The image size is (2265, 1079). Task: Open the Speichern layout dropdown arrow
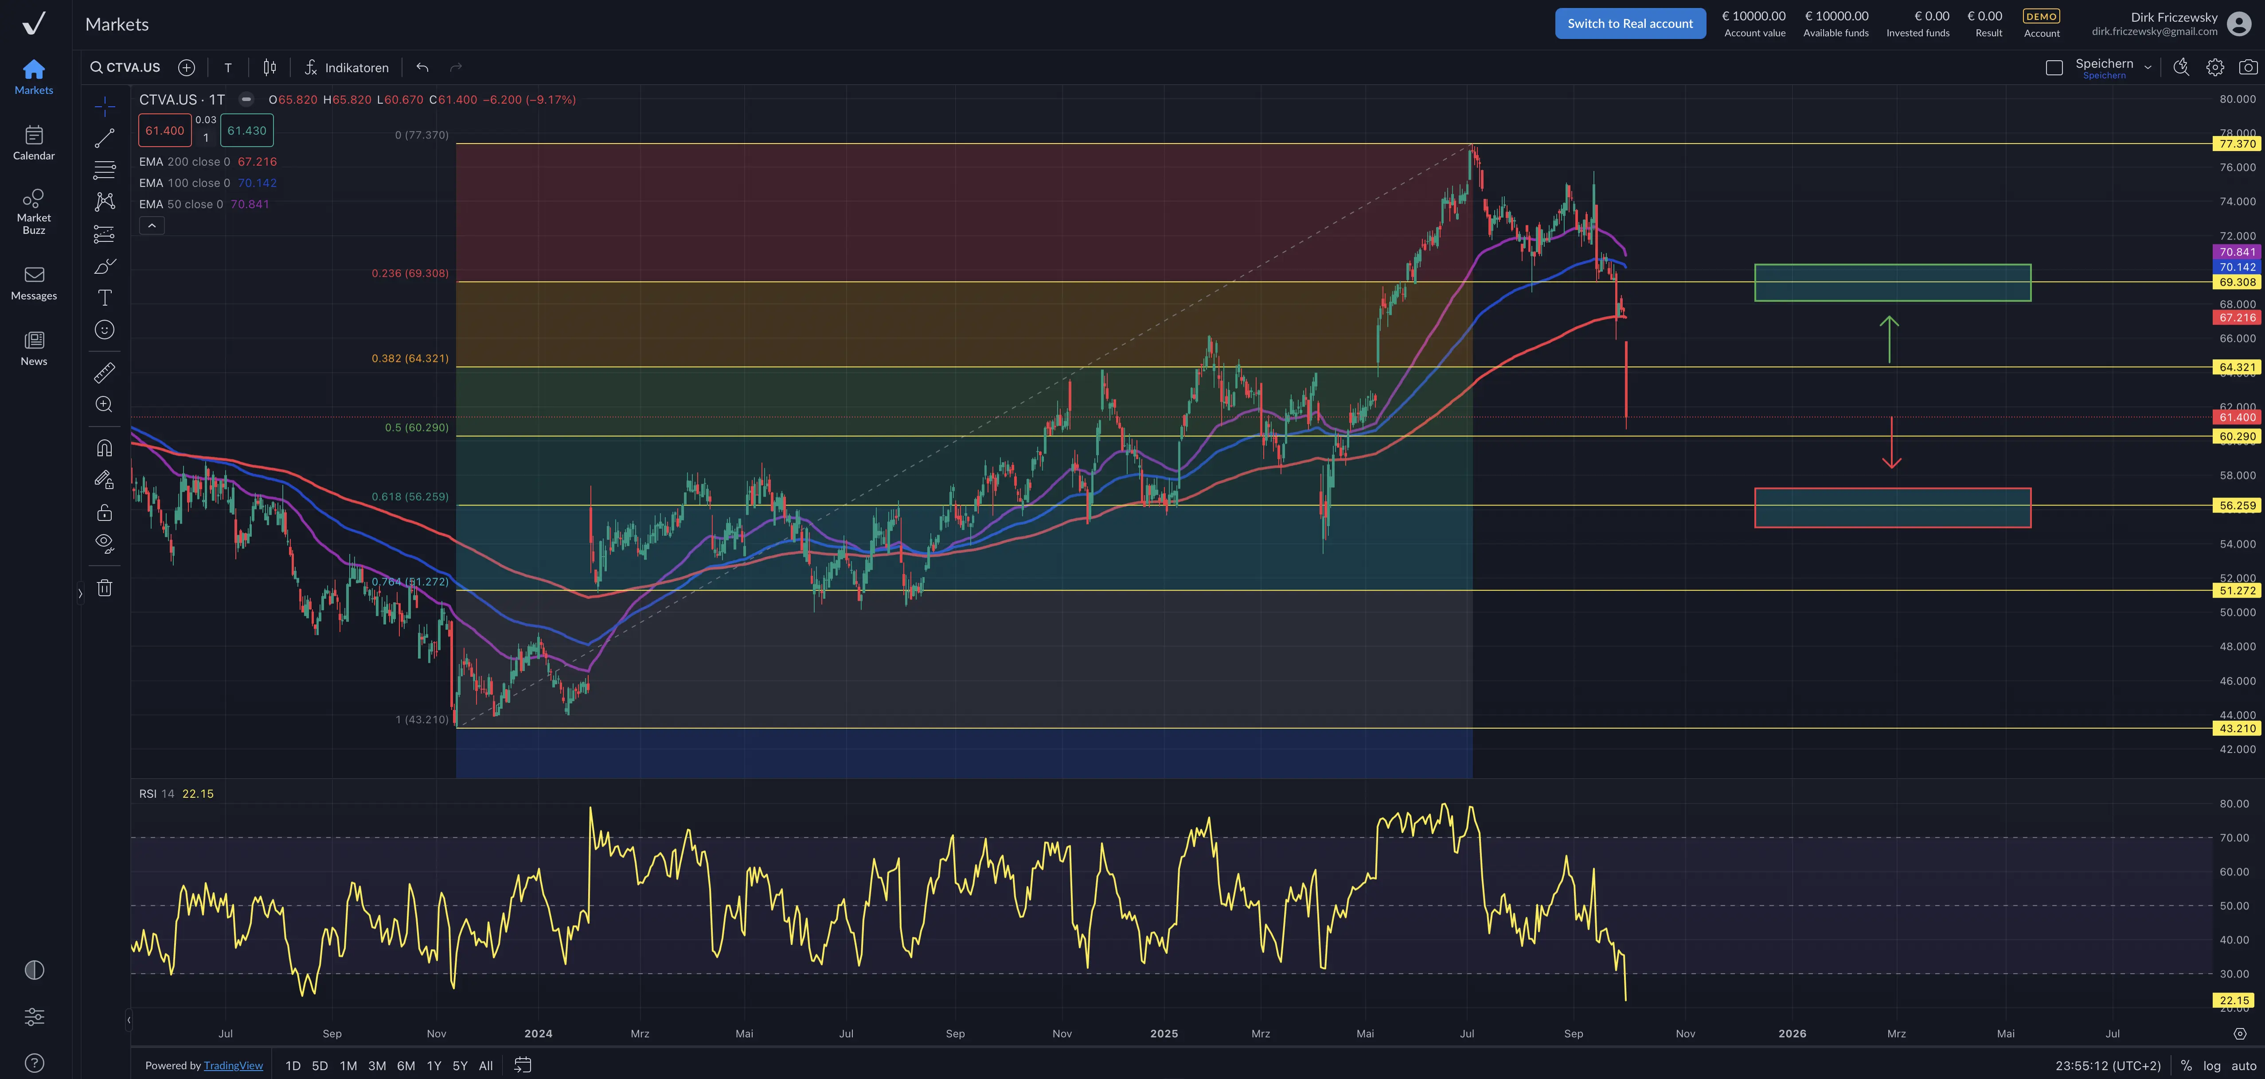pos(2148,68)
